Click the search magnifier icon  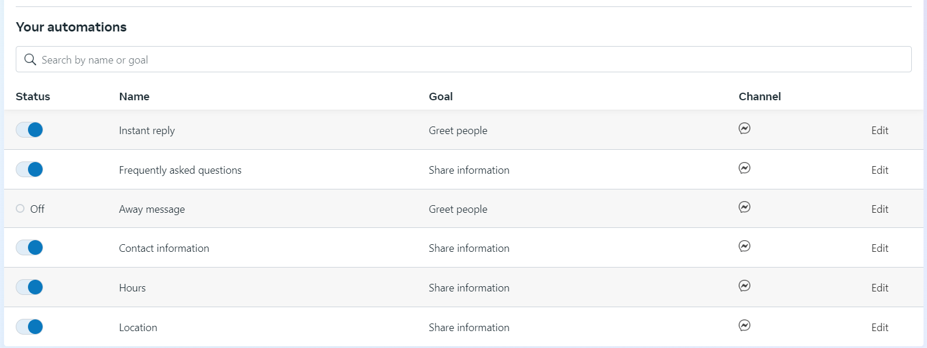click(x=30, y=59)
